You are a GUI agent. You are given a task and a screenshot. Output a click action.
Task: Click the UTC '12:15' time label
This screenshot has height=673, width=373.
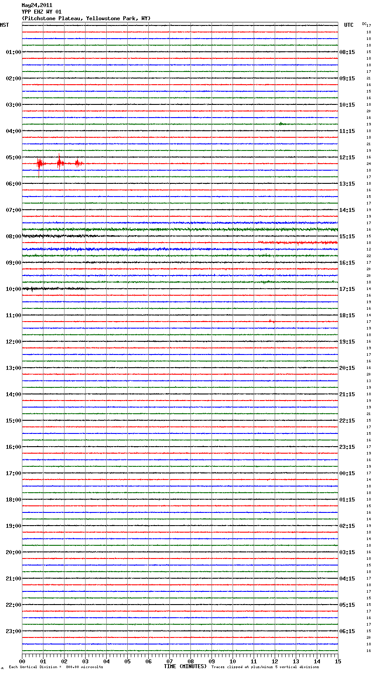click(x=347, y=158)
